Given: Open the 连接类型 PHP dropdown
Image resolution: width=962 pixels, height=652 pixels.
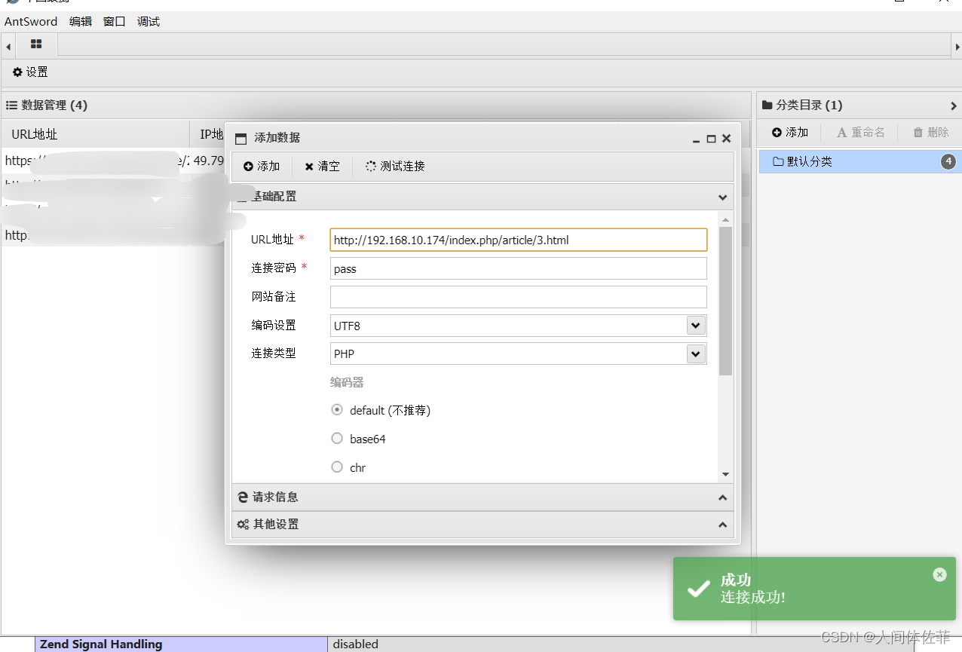Looking at the screenshot, I should [x=696, y=354].
